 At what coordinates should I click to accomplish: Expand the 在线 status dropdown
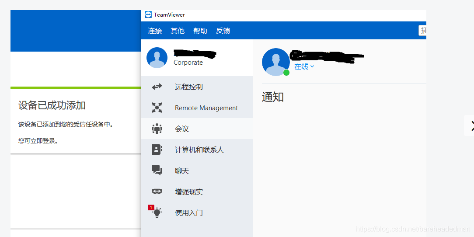[x=304, y=67]
